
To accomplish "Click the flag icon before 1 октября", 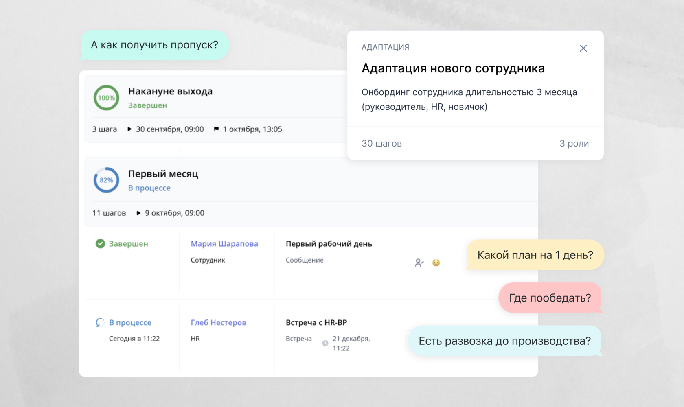I will [x=216, y=129].
